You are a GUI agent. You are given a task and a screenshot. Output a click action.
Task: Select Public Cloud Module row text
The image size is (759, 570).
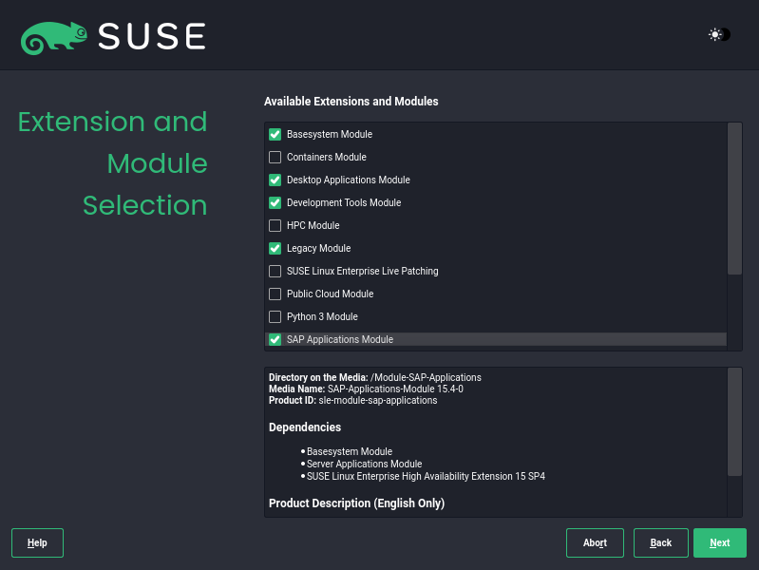click(x=331, y=294)
